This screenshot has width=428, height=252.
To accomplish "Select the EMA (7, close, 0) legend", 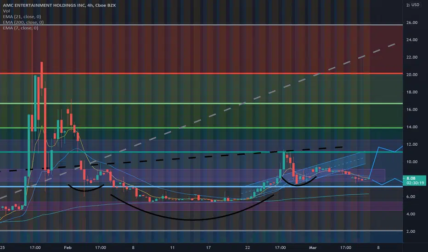I will [x=21, y=28].
